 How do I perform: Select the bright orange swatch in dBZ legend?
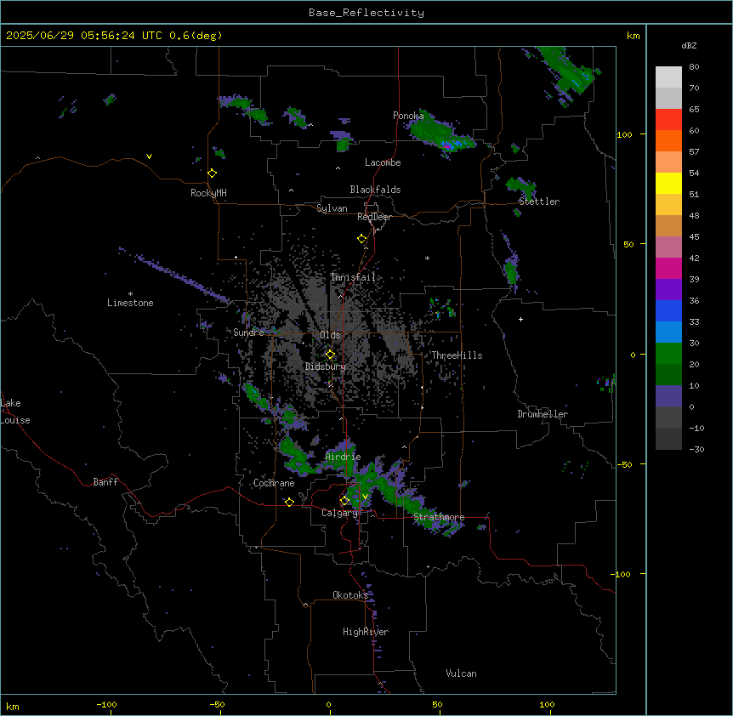(x=668, y=140)
